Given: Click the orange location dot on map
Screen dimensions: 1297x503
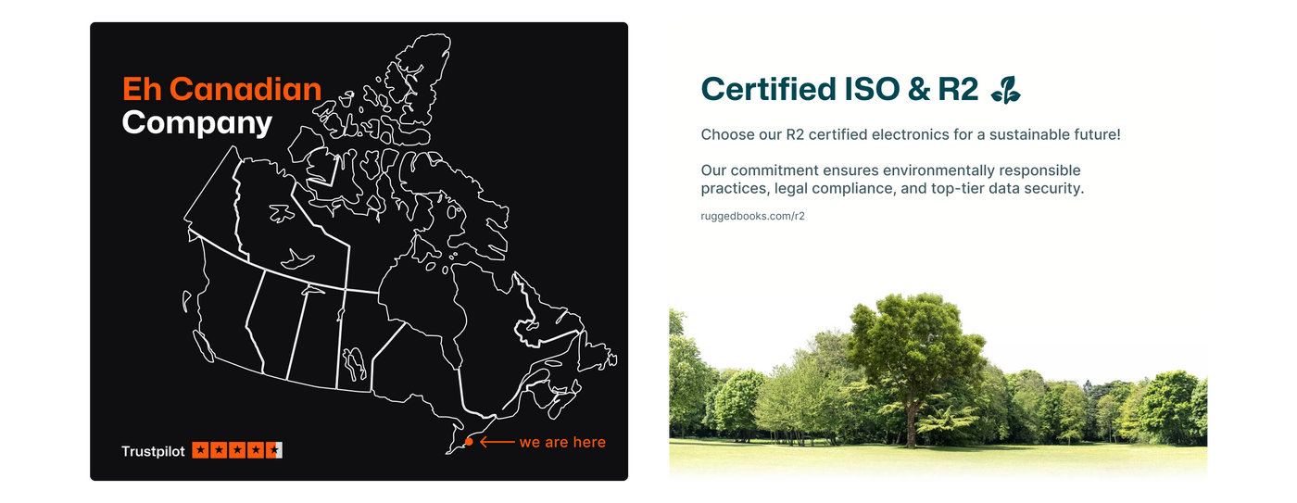Looking at the screenshot, I should 469,442.
